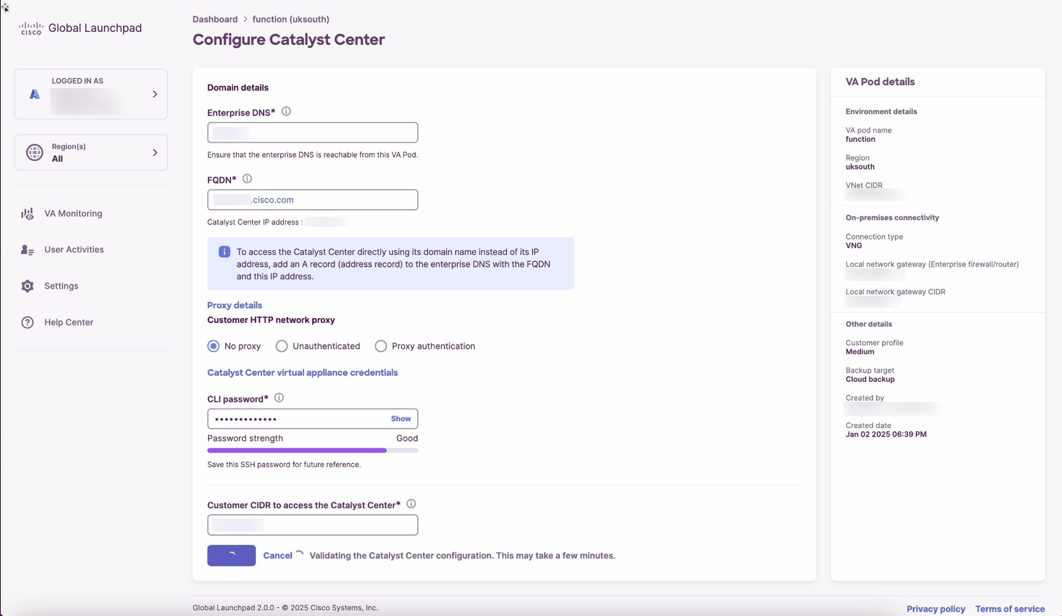The image size is (1062, 616).
Task: Show FQDN info tooltip icon
Action: point(247,179)
